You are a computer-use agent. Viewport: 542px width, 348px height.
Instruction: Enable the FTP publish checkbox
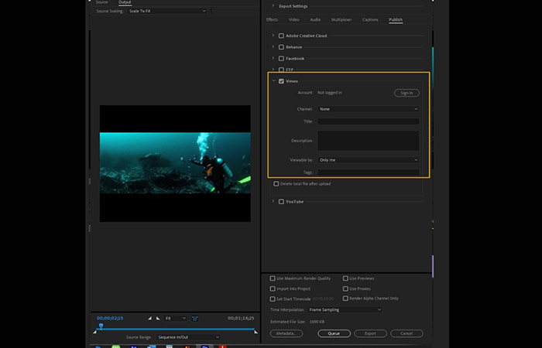(x=281, y=70)
